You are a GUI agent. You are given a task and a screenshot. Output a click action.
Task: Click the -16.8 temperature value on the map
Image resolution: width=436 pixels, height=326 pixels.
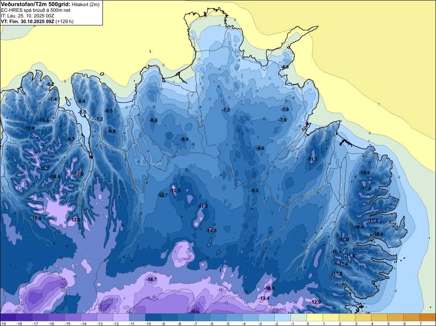click(269, 288)
